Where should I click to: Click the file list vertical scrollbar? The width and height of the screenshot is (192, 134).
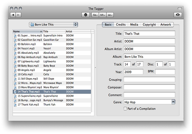click(93, 72)
